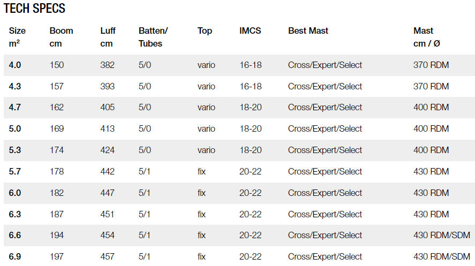This screenshot has width=475, height=266.
Task: Select the 5.7 size row label
Action: pyautogui.click(x=15, y=172)
